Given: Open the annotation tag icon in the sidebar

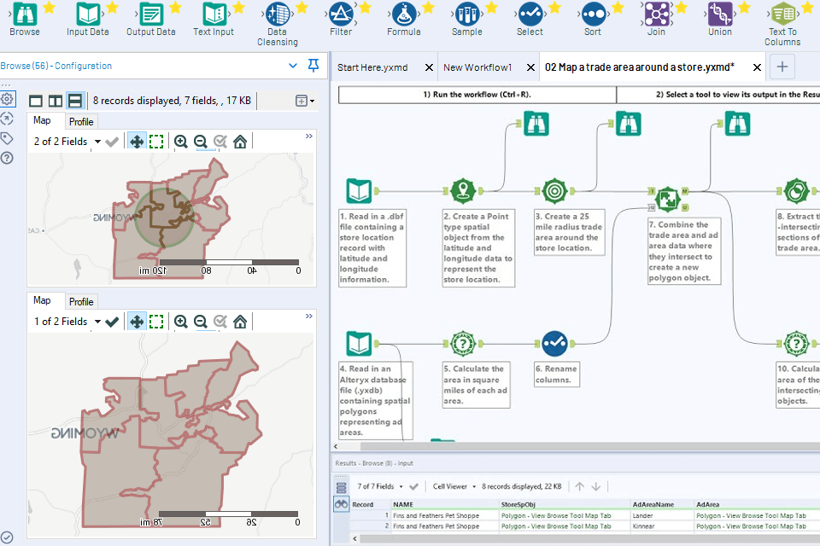Looking at the screenshot, I should pos(7,138).
